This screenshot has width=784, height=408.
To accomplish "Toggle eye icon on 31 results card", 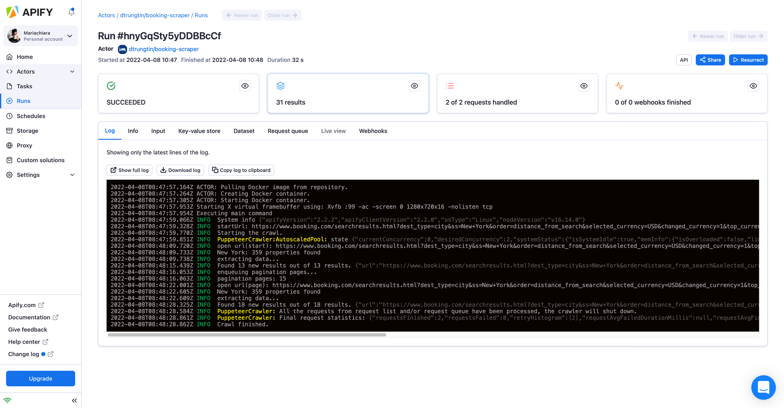I will tap(414, 86).
